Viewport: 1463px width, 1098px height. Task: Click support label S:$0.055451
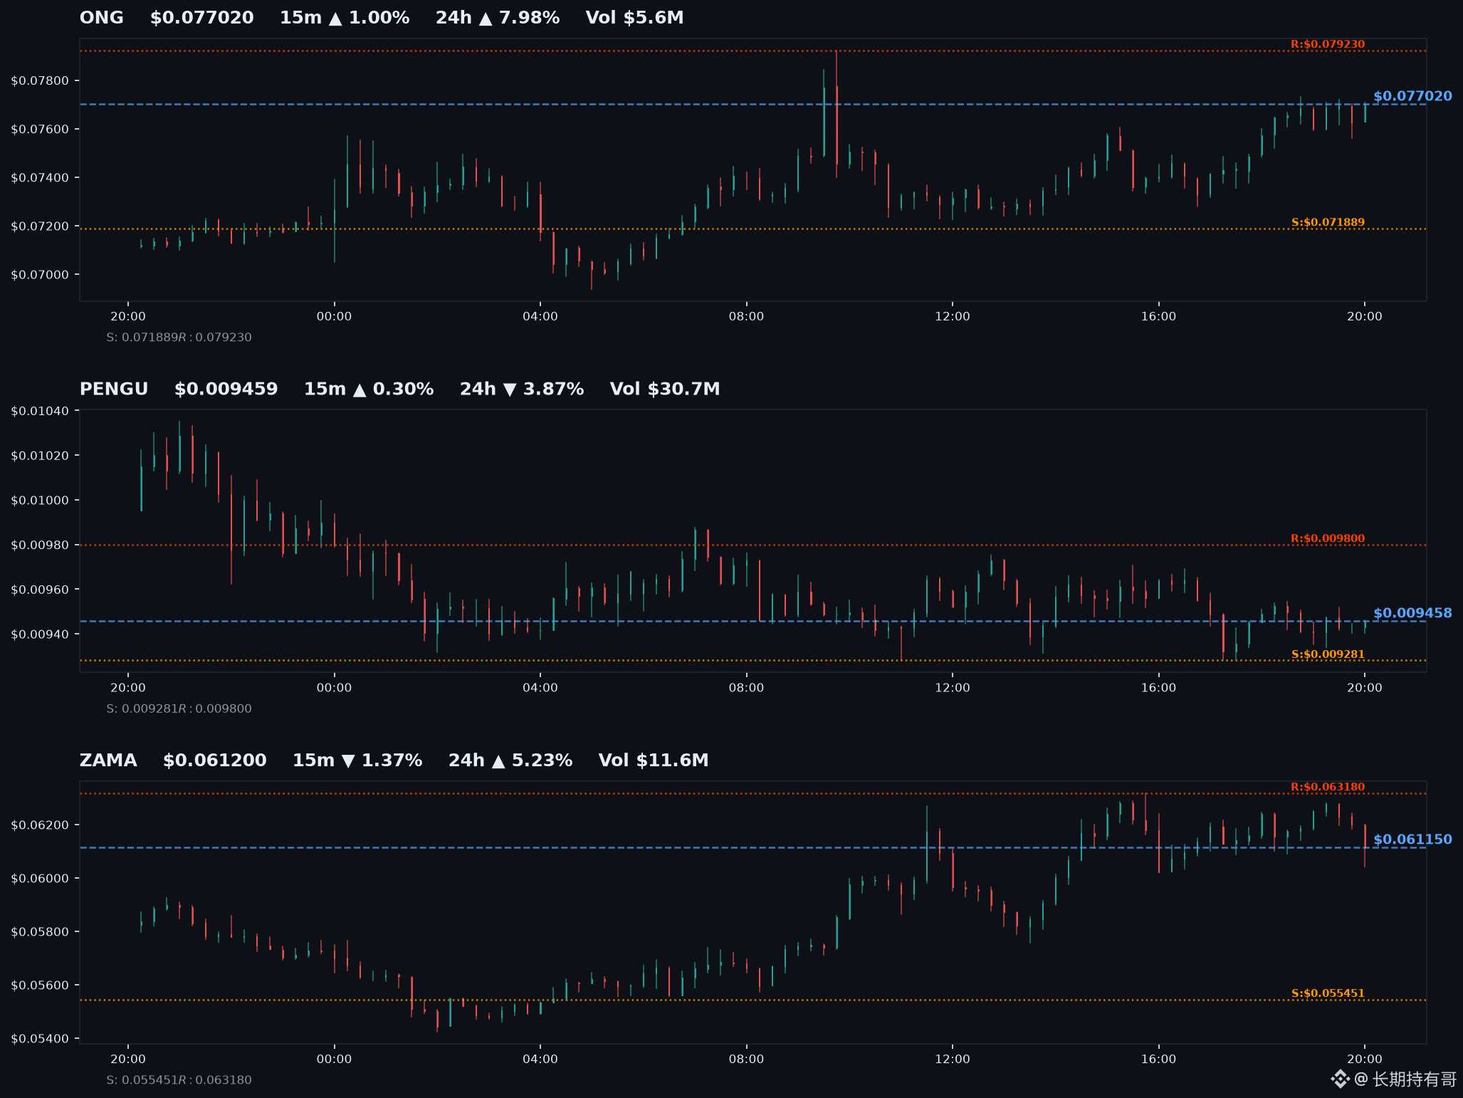point(1328,993)
